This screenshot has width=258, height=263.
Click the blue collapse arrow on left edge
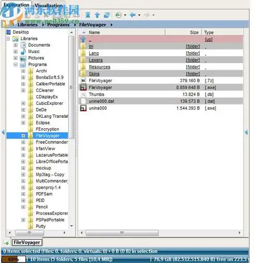click(3, 132)
